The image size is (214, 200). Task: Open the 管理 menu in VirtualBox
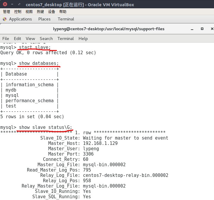coord(7,12)
